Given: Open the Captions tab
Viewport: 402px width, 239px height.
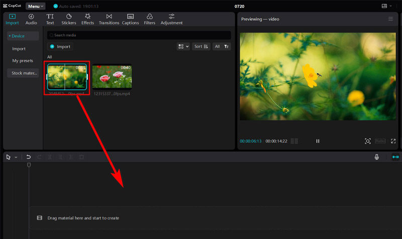Looking at the screenshot, I should point(130,20).
